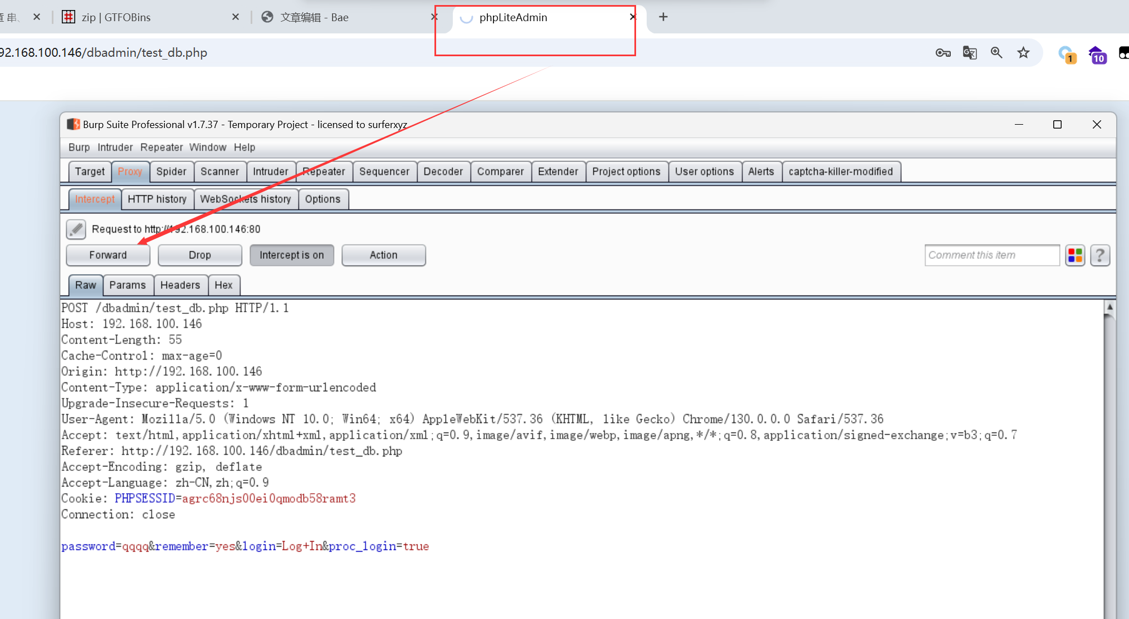Forward the intercepted request
Image resolution: width=1129 pixels, height=619 pixels.
(x=108, y=255)
